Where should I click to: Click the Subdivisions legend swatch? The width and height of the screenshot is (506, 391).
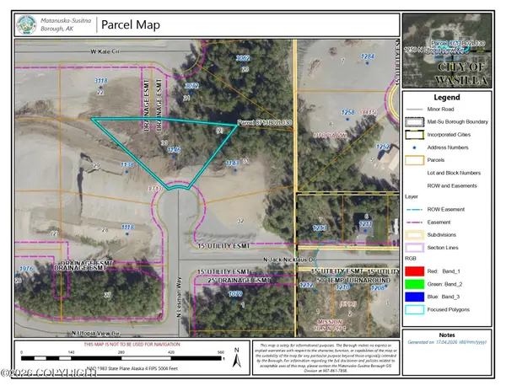(415, 235)
